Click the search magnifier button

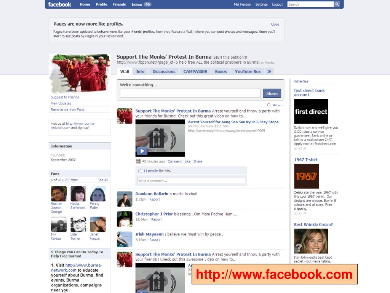click(337, 4)
